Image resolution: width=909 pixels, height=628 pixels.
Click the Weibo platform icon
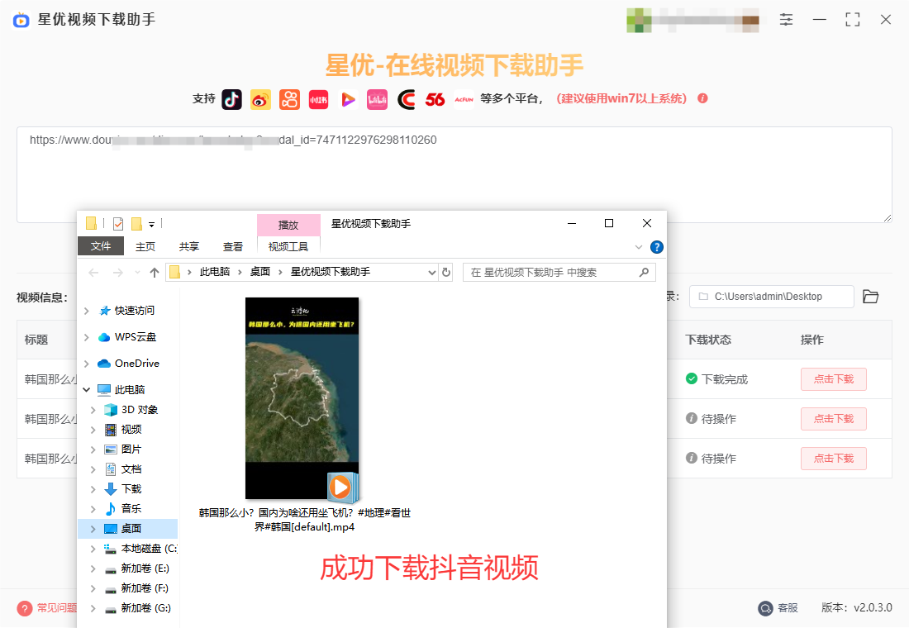[x=260, y=99]
